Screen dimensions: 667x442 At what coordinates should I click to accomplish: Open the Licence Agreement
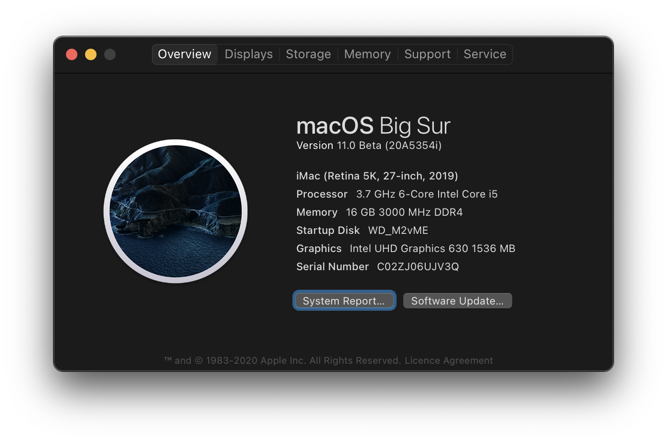448,360
